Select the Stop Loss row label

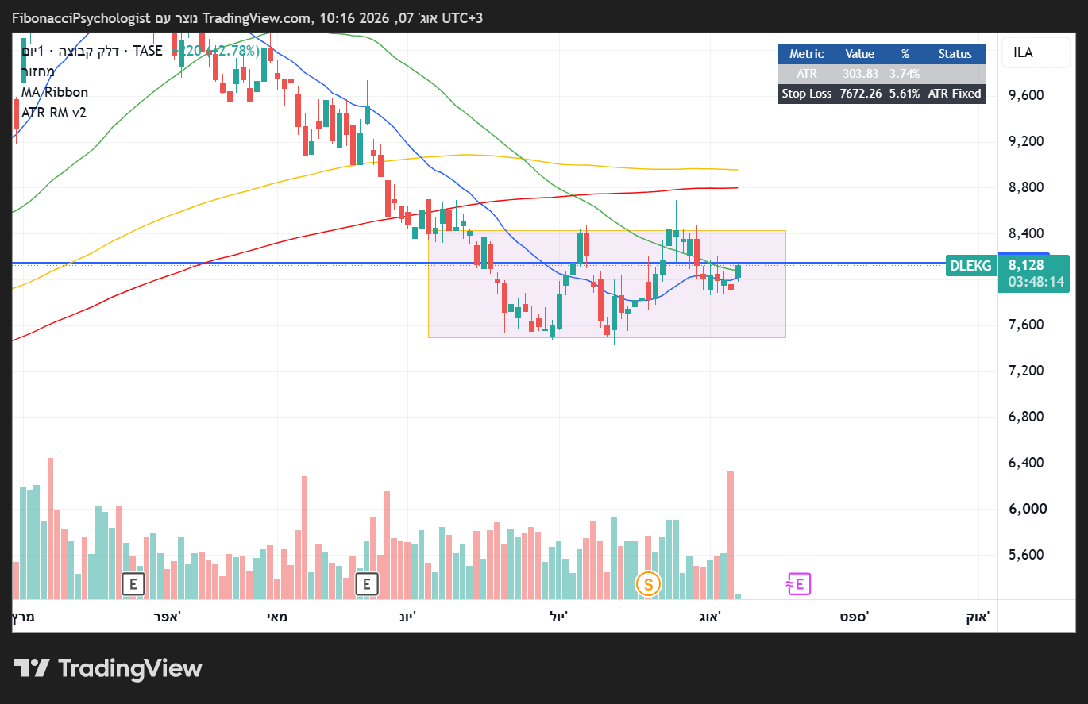pyautogui.click(x=806, y=94)
